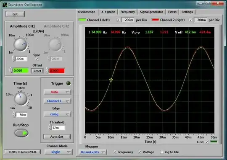This screenshot has width=227, height=160.
Task: Click the Time [s] rotary knob
Action: click(x=21, y=99)
